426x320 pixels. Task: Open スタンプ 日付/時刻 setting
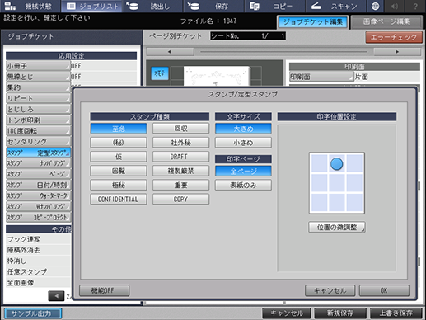[38, 185]
